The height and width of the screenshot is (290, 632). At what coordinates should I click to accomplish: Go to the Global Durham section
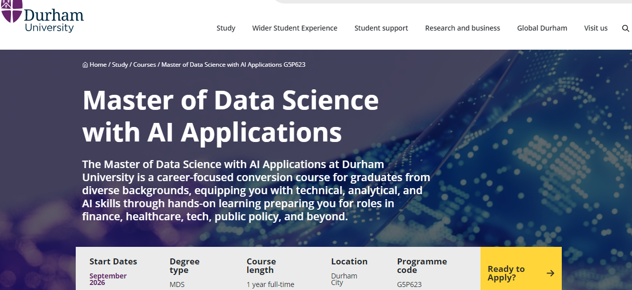[542, 28]
